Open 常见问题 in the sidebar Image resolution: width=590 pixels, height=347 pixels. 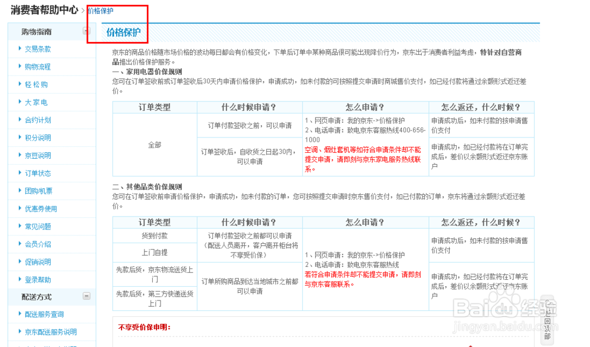pos(38,226)
